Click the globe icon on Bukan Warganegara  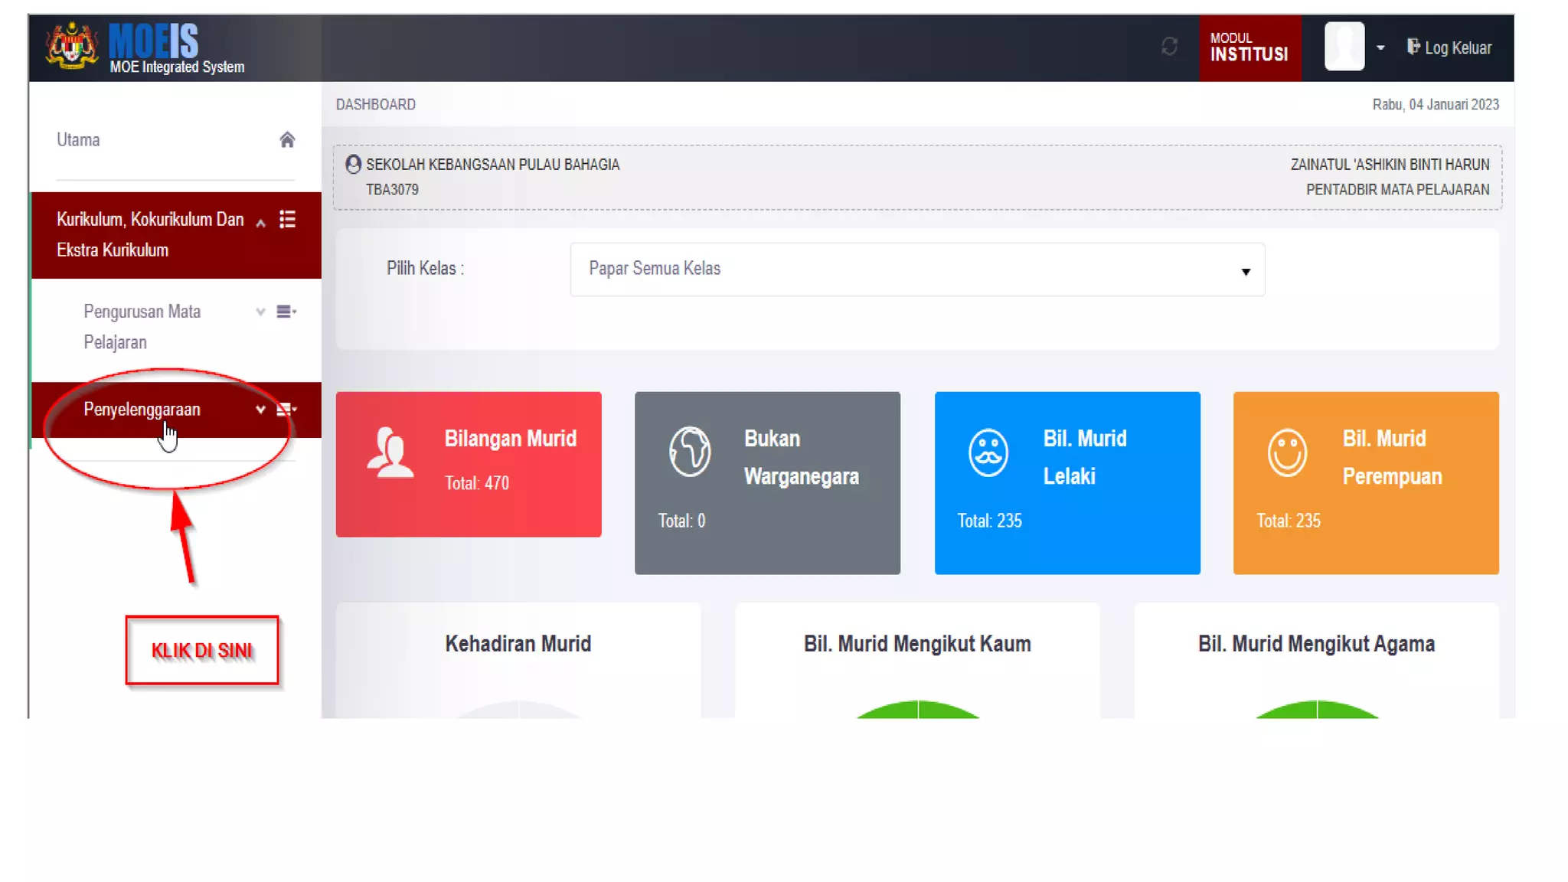point(690,452)
